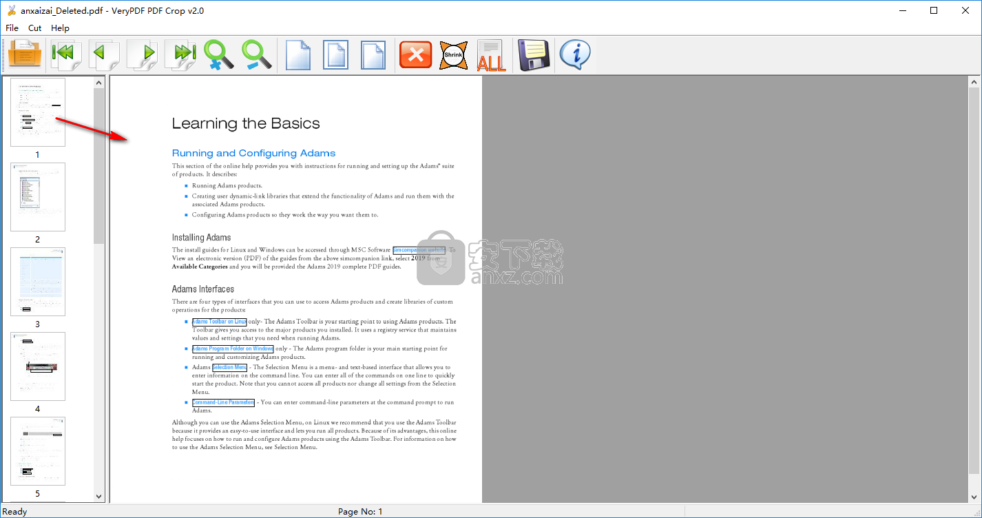The height and width of the screenshot is (518, 982).
Task: Click the Learning the Basics heading
Action: 246,124
